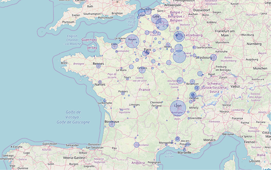Select the small circle marker at Nantes
The height and width of the screenshot is (170, 271).
[100, 82]
